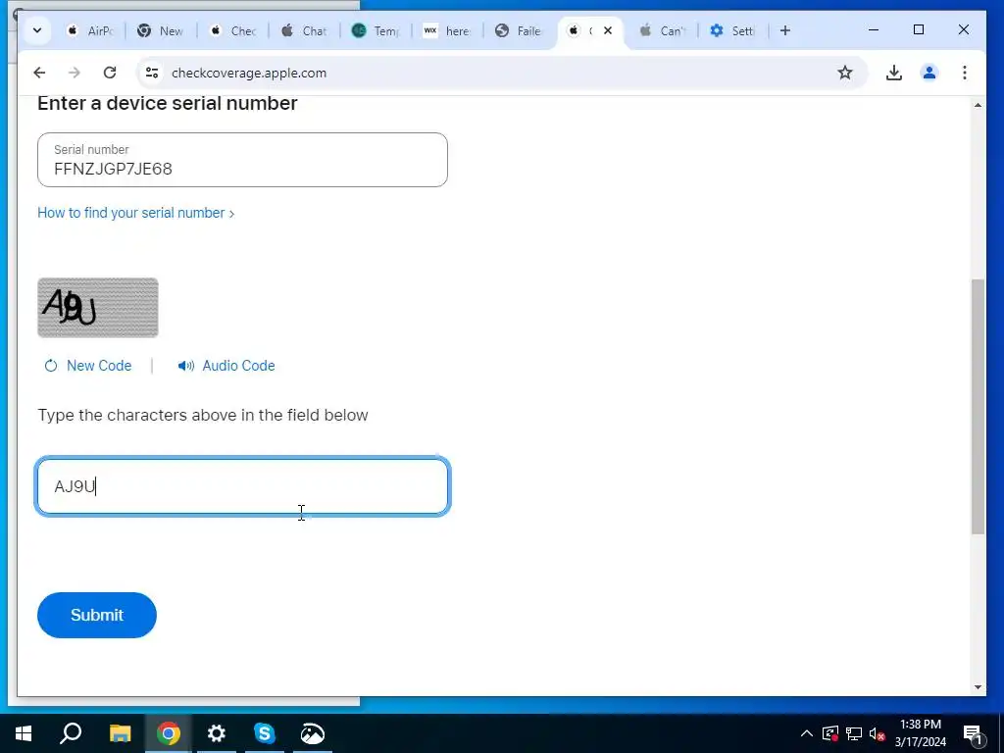
Task: Reload the checkcoverage page
Action: [110, 73]
